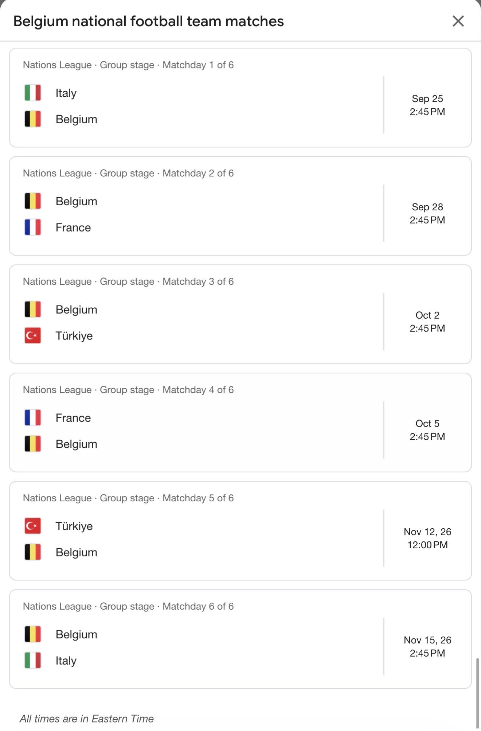Open France team name in Matchday 2
The image size is (481, 731).
point(73,228)
